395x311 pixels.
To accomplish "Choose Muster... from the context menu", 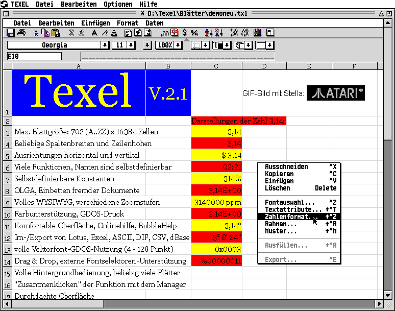I will click(299, 231).
